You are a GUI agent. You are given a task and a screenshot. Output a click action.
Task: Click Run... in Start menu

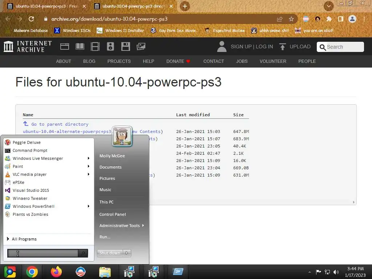coord(105,237)
